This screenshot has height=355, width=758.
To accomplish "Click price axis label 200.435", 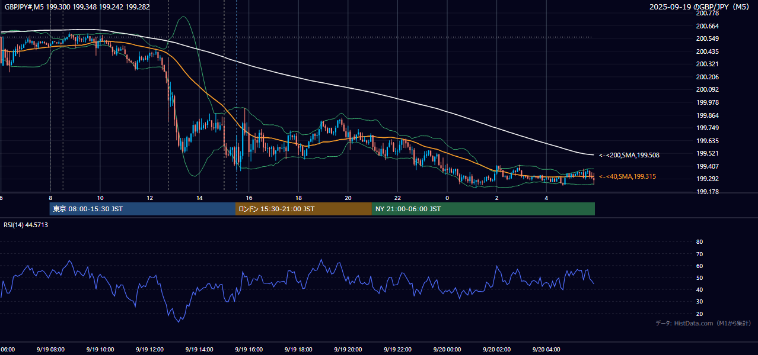I will pos(707,51).
